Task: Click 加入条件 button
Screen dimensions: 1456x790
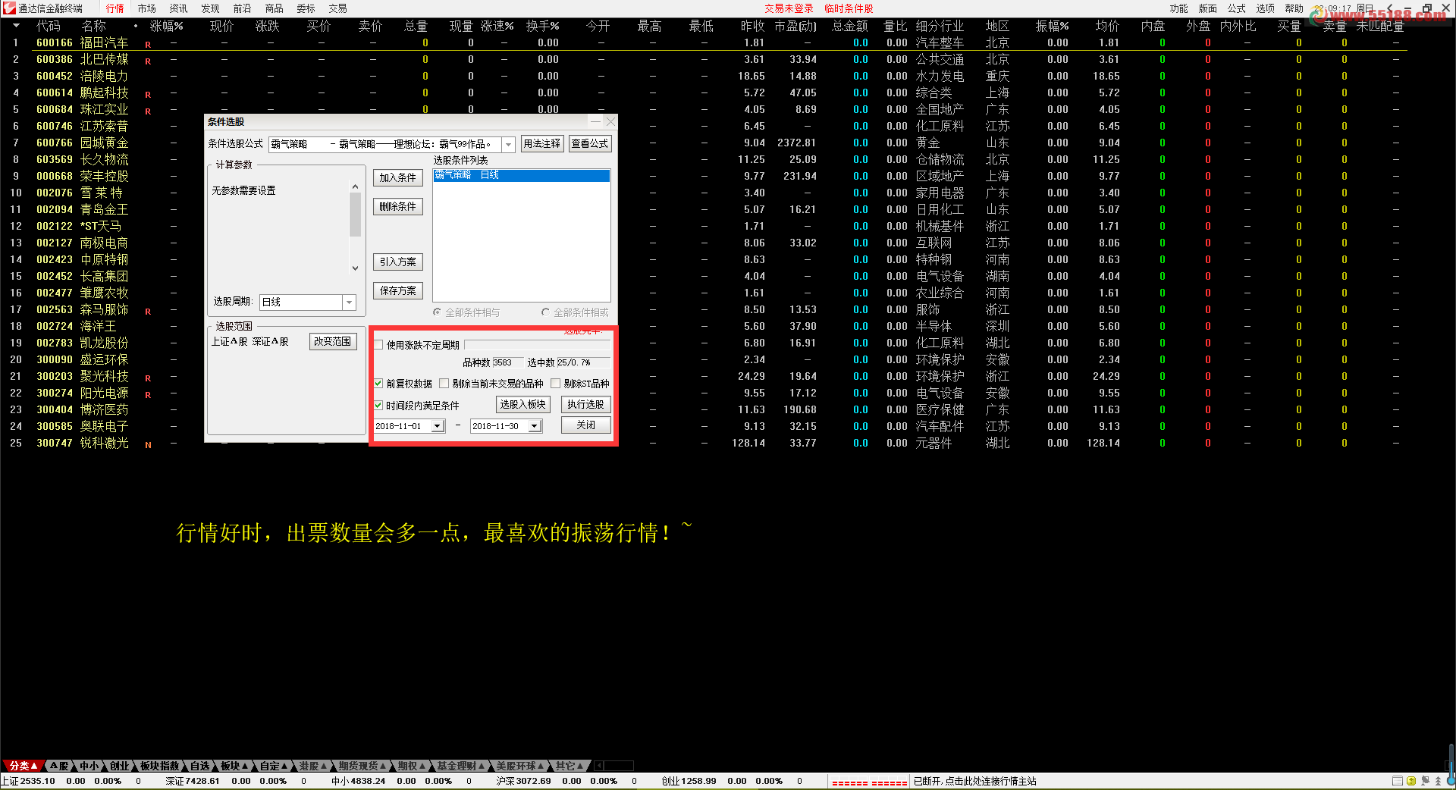Action: [398, 177]
